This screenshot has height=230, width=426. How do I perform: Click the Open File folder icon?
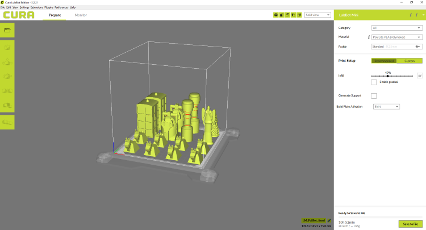[7, 30]
